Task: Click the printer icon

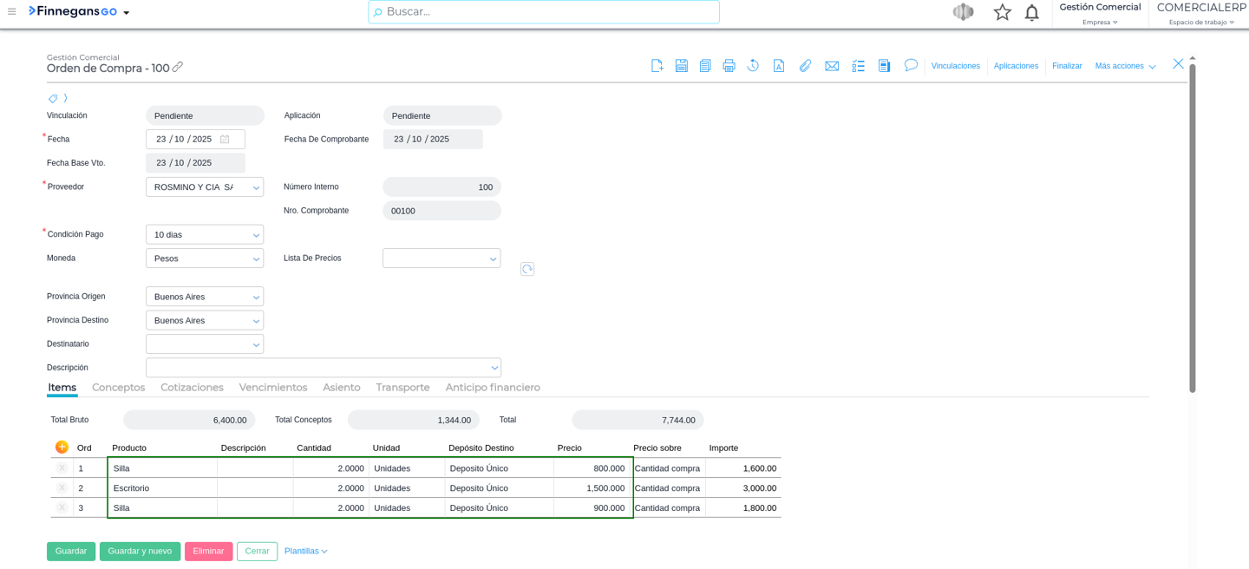Action: [x=729, y=66]
